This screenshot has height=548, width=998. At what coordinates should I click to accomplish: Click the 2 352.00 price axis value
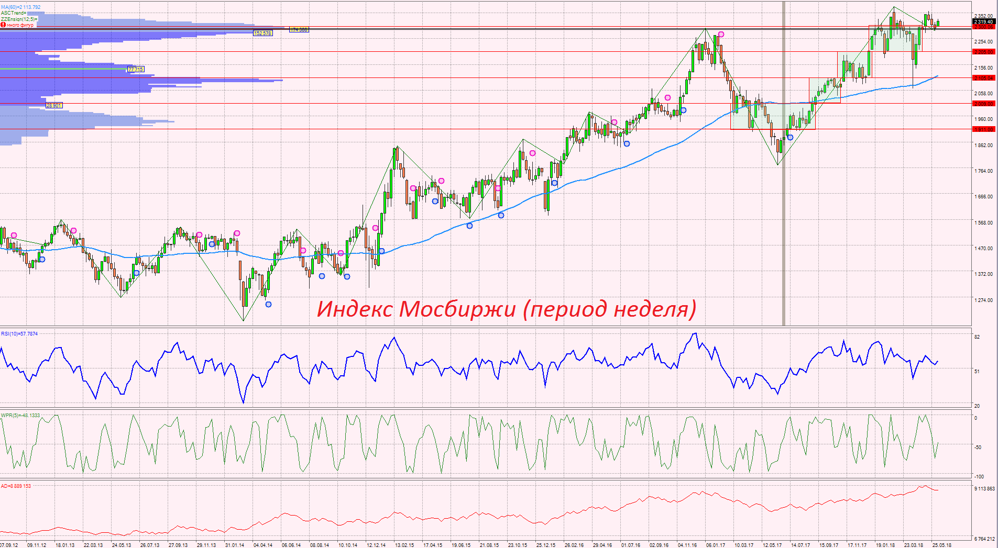click(x=983, y=16)
